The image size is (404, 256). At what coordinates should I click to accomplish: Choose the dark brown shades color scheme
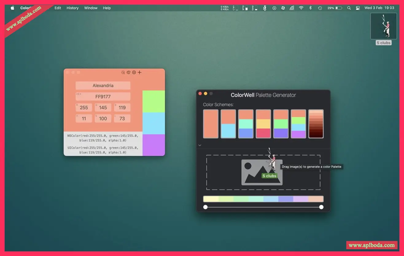[x=316, y=124]
